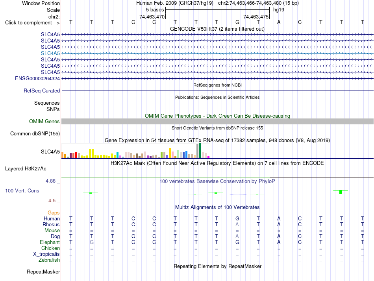The width and height of the screenshot is (374, 281).
Task: Open the OMIM Gene Phenotypes track title
Action: coord(217,116)
